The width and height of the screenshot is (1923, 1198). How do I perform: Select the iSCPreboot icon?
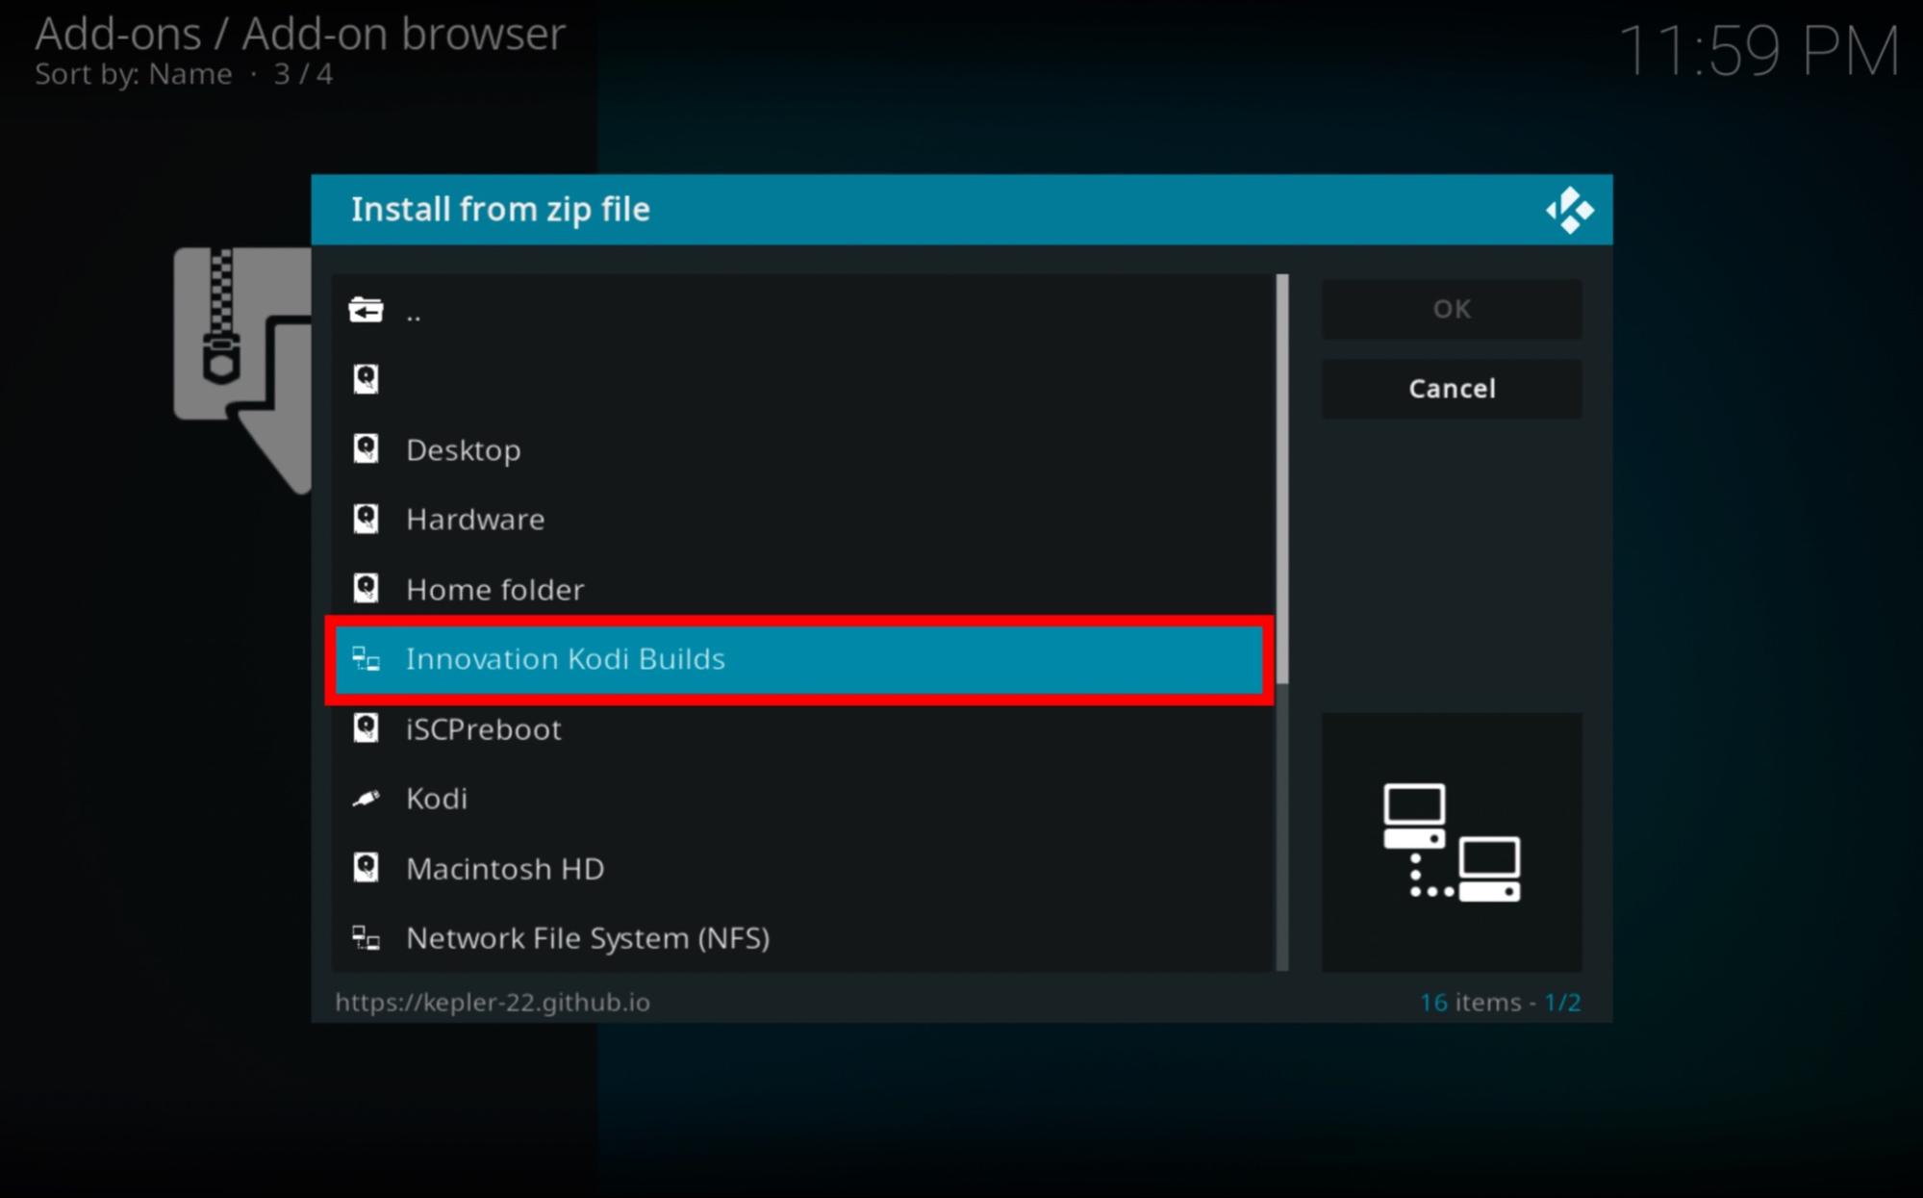(x=366, y=727)
